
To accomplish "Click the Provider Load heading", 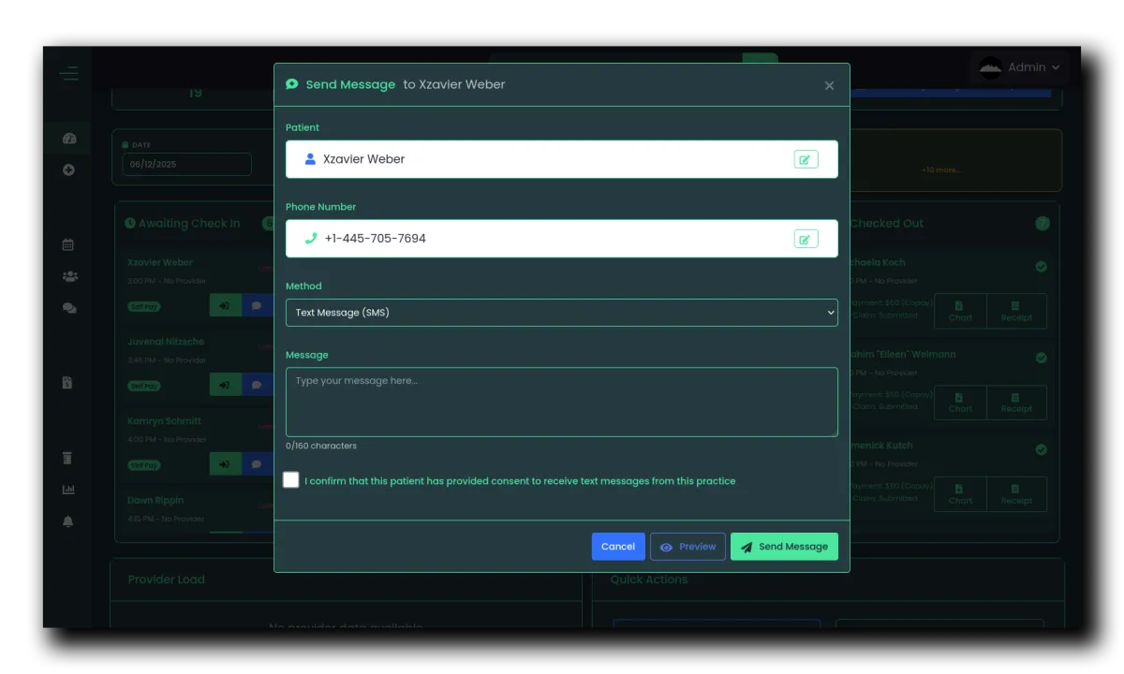I will 167,580.
